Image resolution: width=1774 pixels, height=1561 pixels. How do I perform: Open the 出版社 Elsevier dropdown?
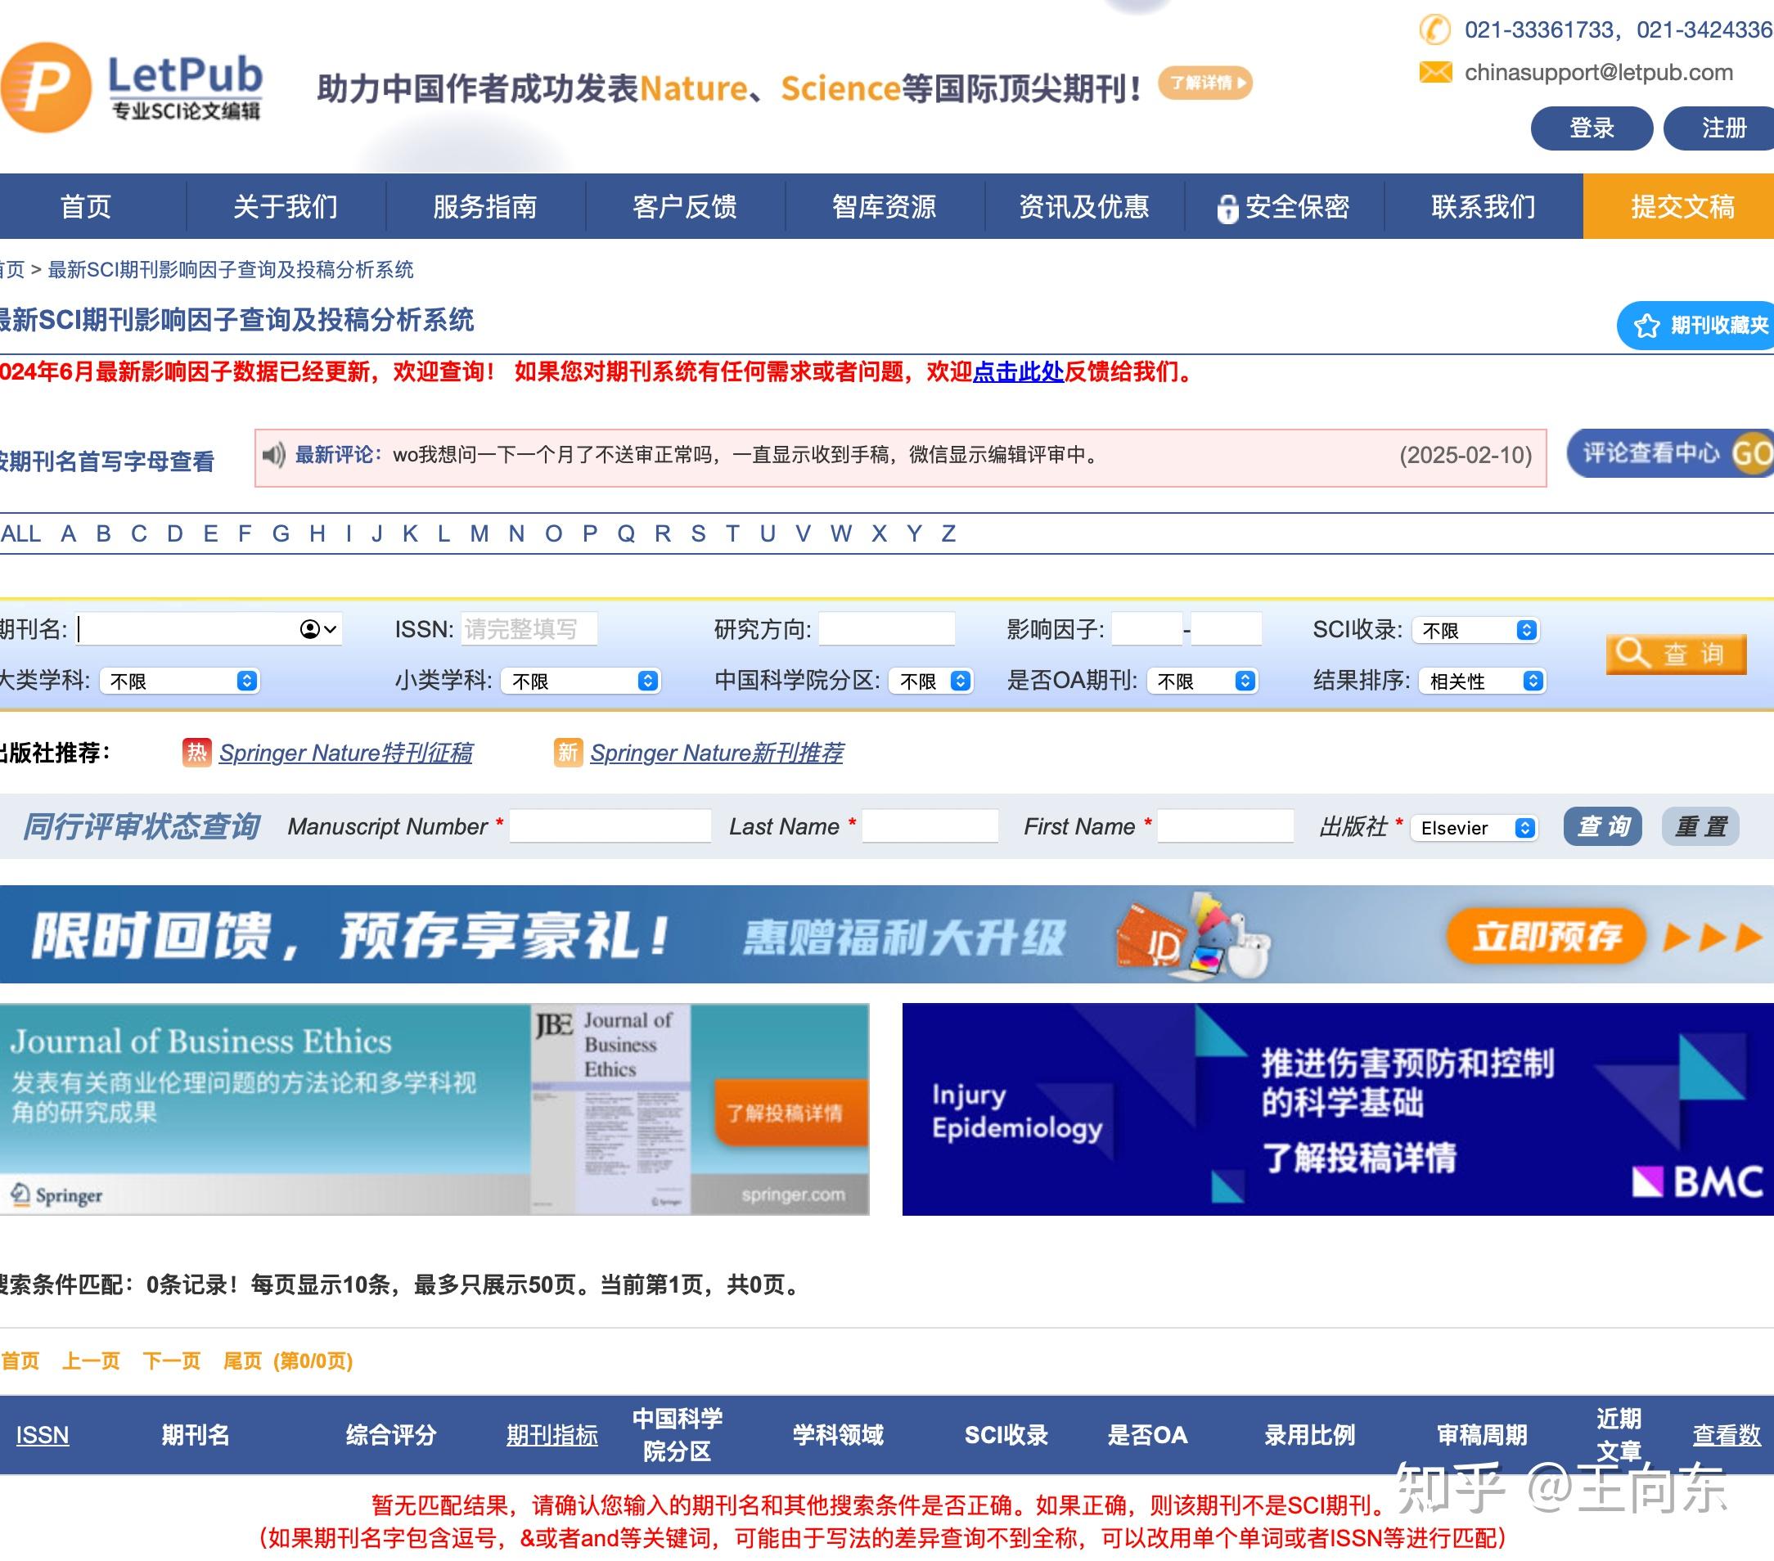point(1475,828)
